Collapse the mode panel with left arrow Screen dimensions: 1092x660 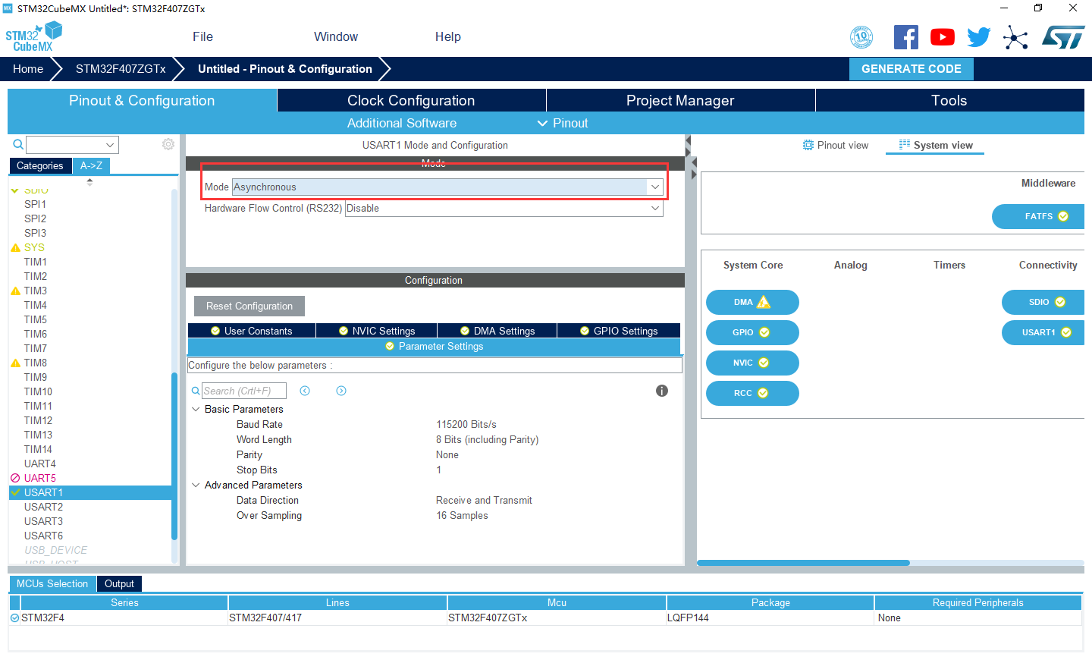pos(688,141)
